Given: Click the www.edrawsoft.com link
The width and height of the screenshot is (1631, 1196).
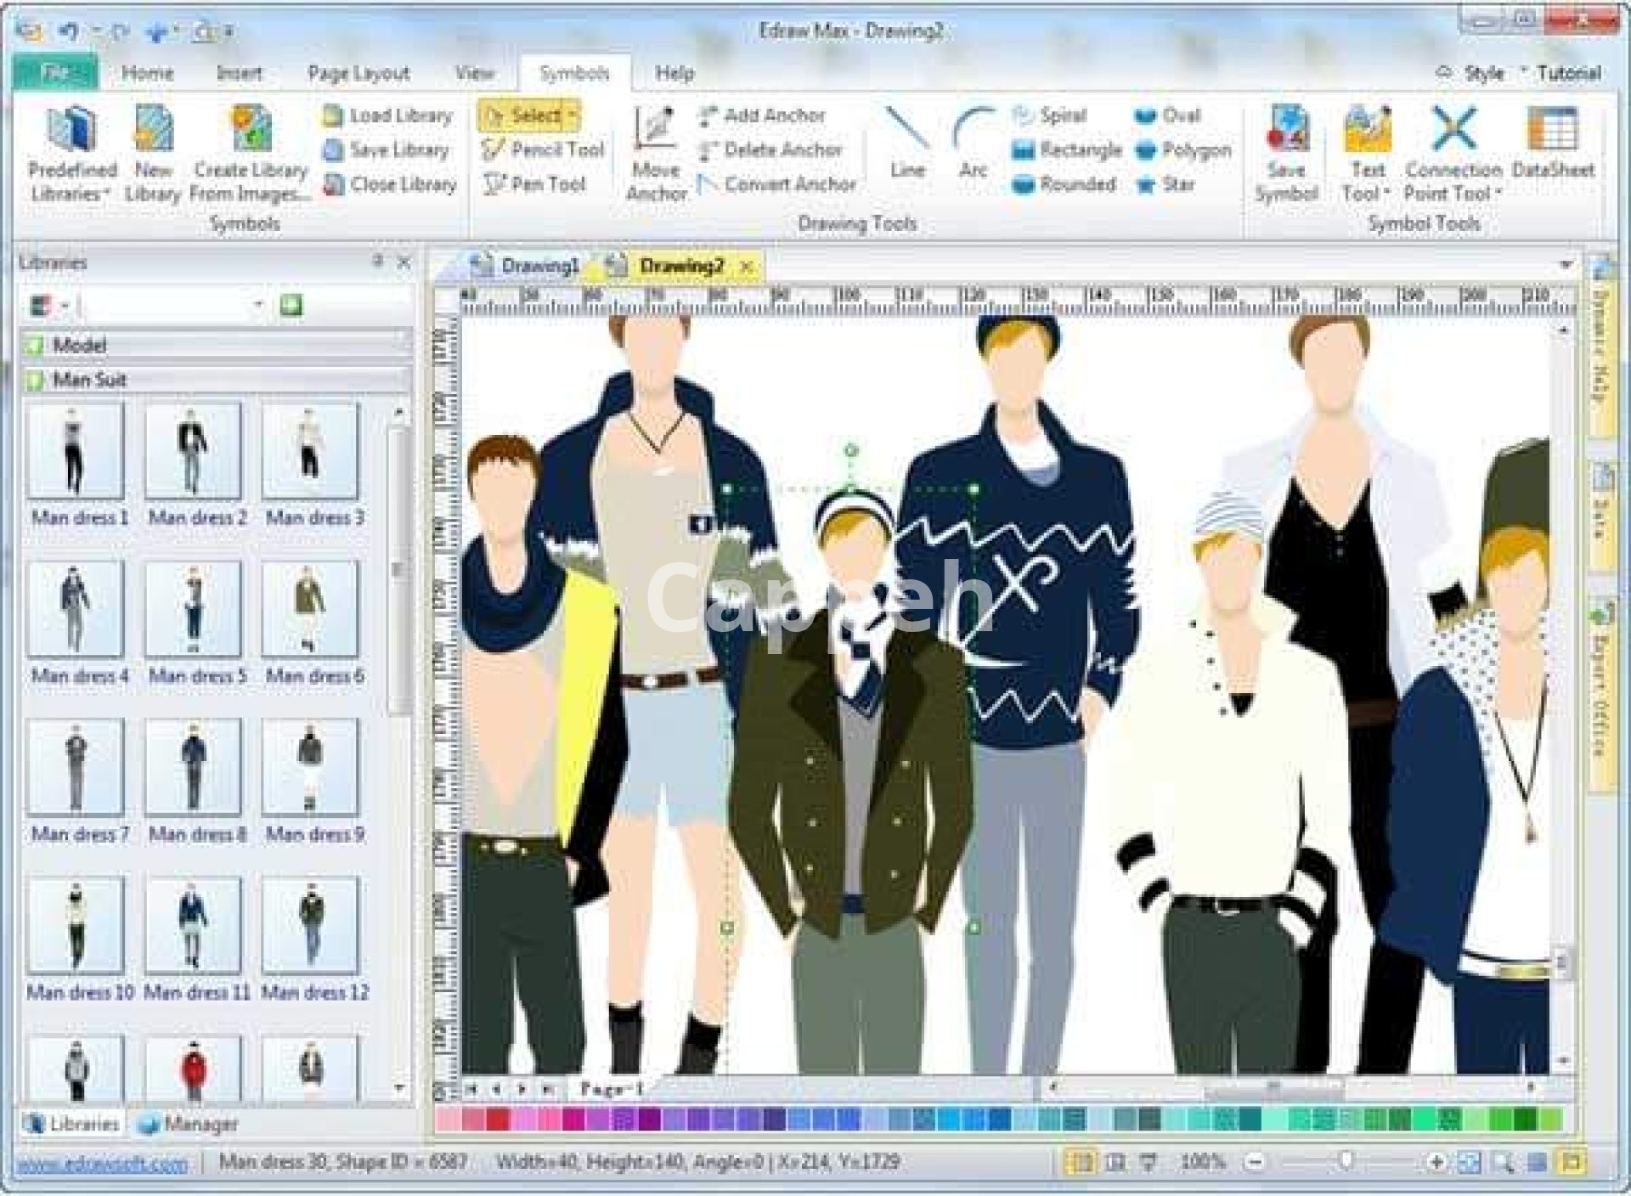Looking at the screenshot, I should [x=102, y=1163].
